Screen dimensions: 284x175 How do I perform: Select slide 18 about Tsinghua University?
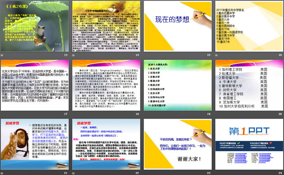(x=106, y=85)
